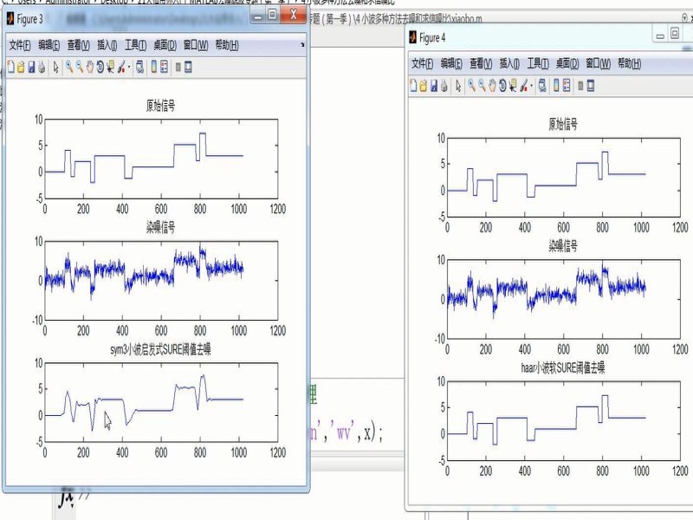Open the 文件(F) menu in Figure 3
Screen dimensions: 693x520
20,45
